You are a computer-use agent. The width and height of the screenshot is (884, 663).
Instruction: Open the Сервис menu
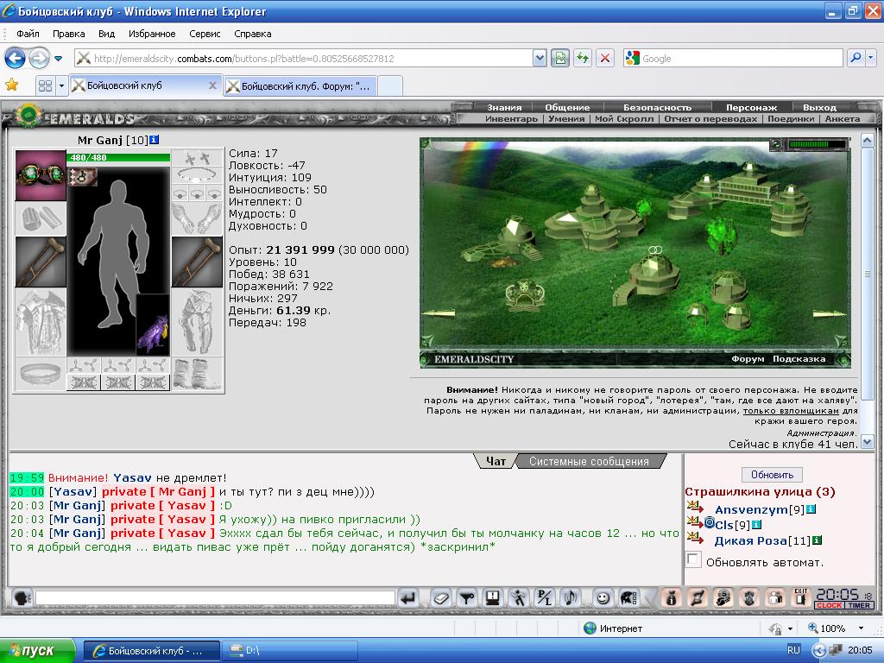point(205,34)
